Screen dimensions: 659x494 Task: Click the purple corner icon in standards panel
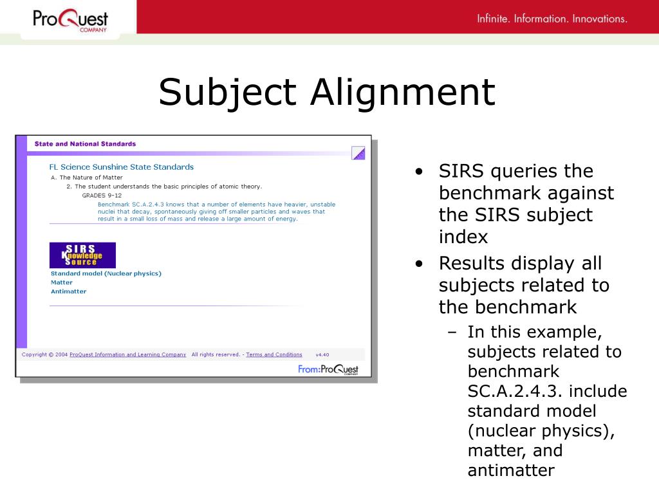pos(358,153)
